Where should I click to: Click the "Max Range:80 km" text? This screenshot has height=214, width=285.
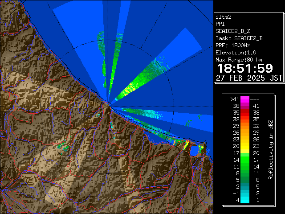pyautogui.click(x=239, y=60)
